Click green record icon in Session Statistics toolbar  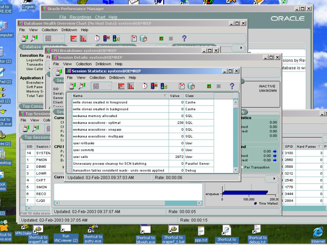point(209,86)
